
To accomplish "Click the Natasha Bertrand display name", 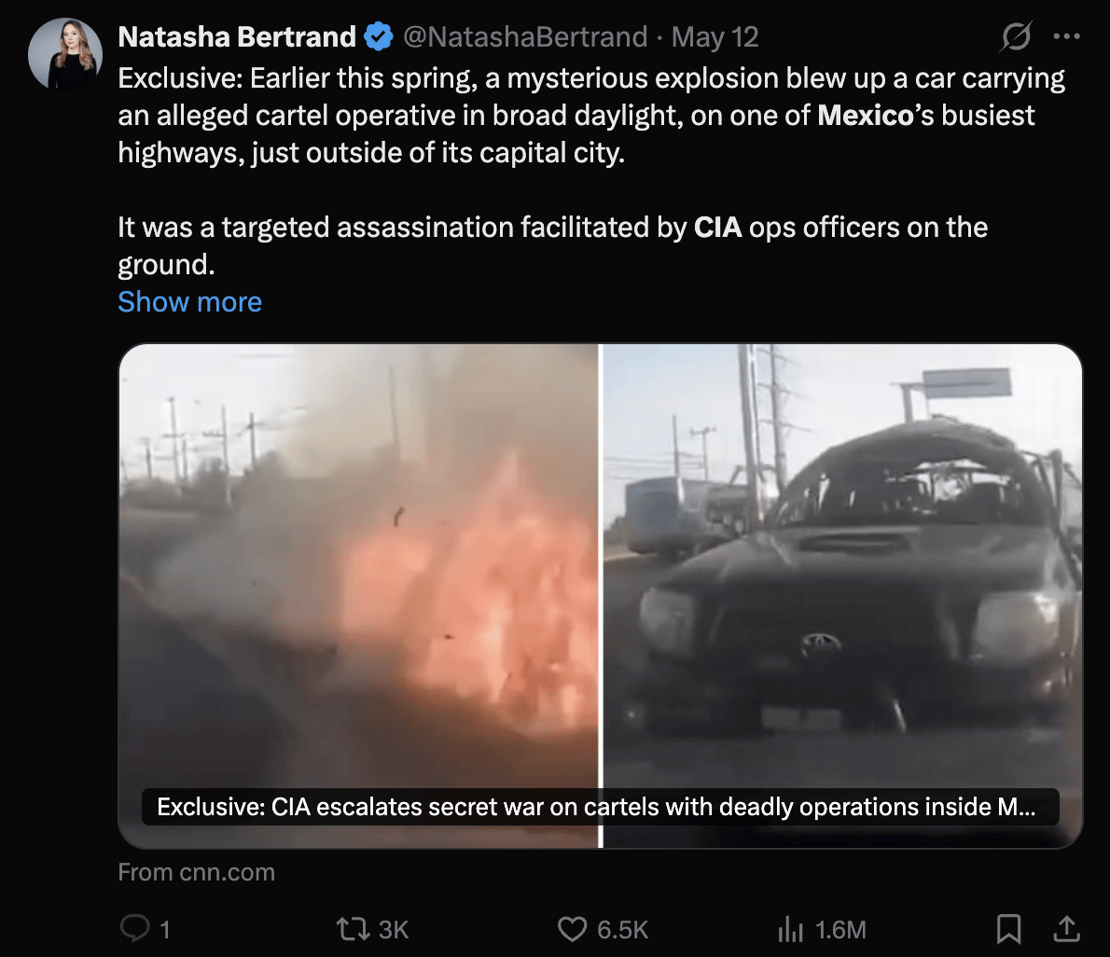I will click(x=237, y=36).
